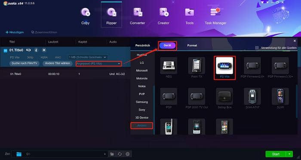Click the globe icon in the bottom bar

coord(127,154)
